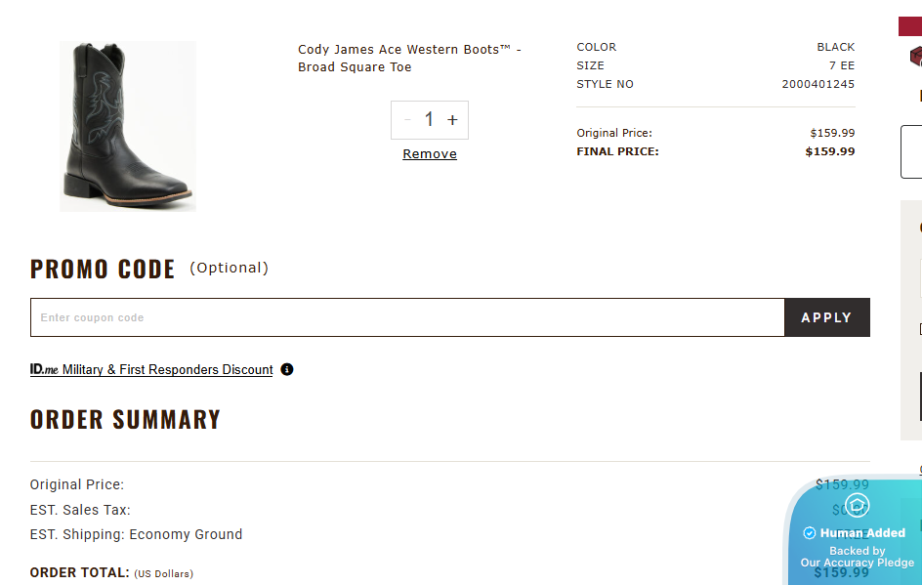The height and width of the screenshot is (585, 922).
Task: Select the quantity number field
Action: (x=430, y=119)
